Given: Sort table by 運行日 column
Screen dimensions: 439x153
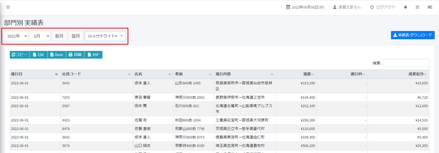Looking at the screenshot, I should (35, 74).
